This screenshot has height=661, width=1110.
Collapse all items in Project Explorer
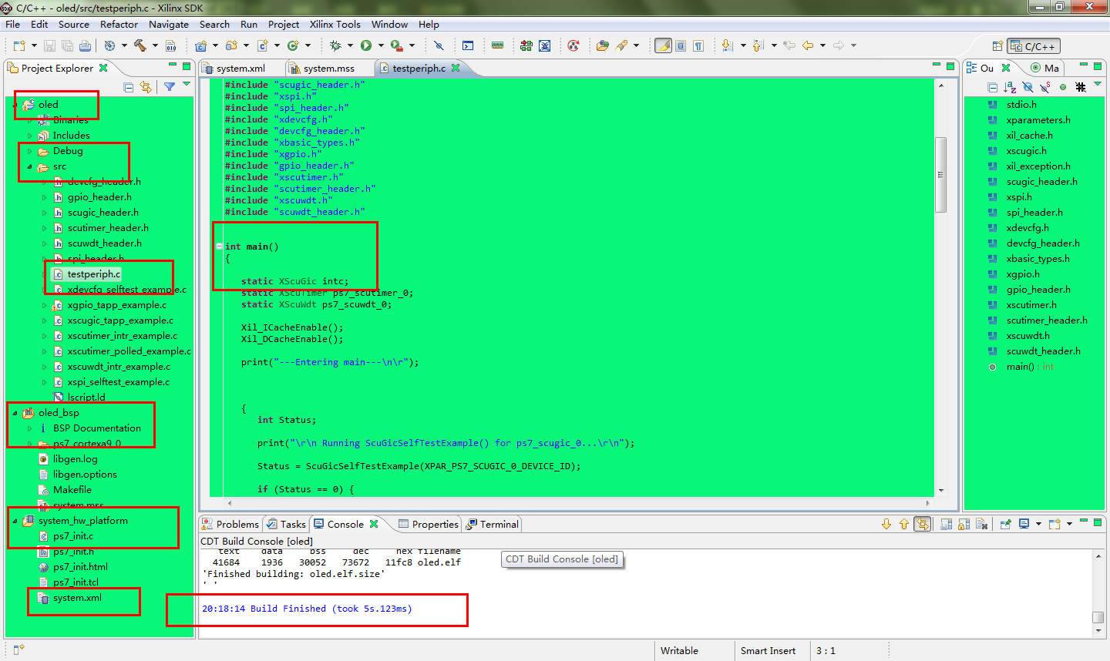pyautogui.click(x=129, y=87)
